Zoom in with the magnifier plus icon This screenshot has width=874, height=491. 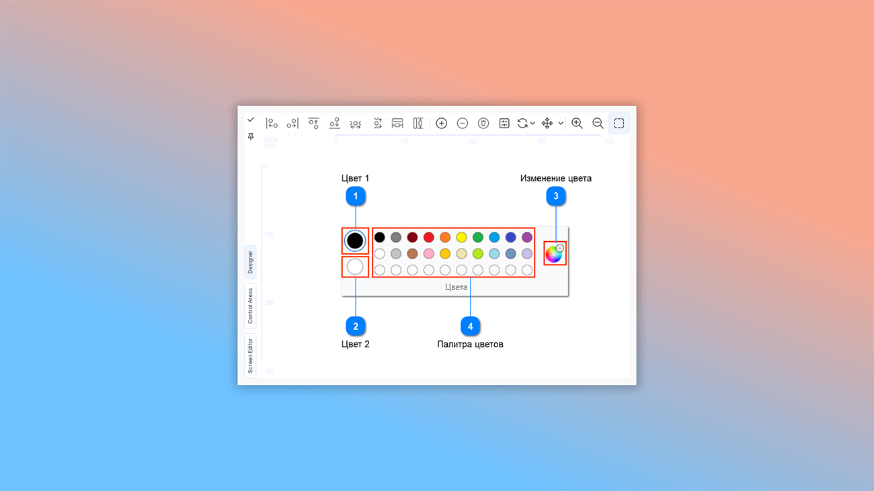pos(577,124)
